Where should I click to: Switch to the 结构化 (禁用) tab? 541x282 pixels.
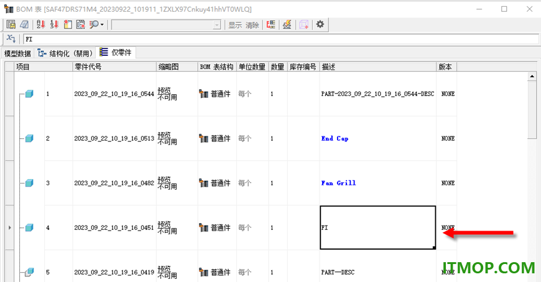(x=65, y=53)
